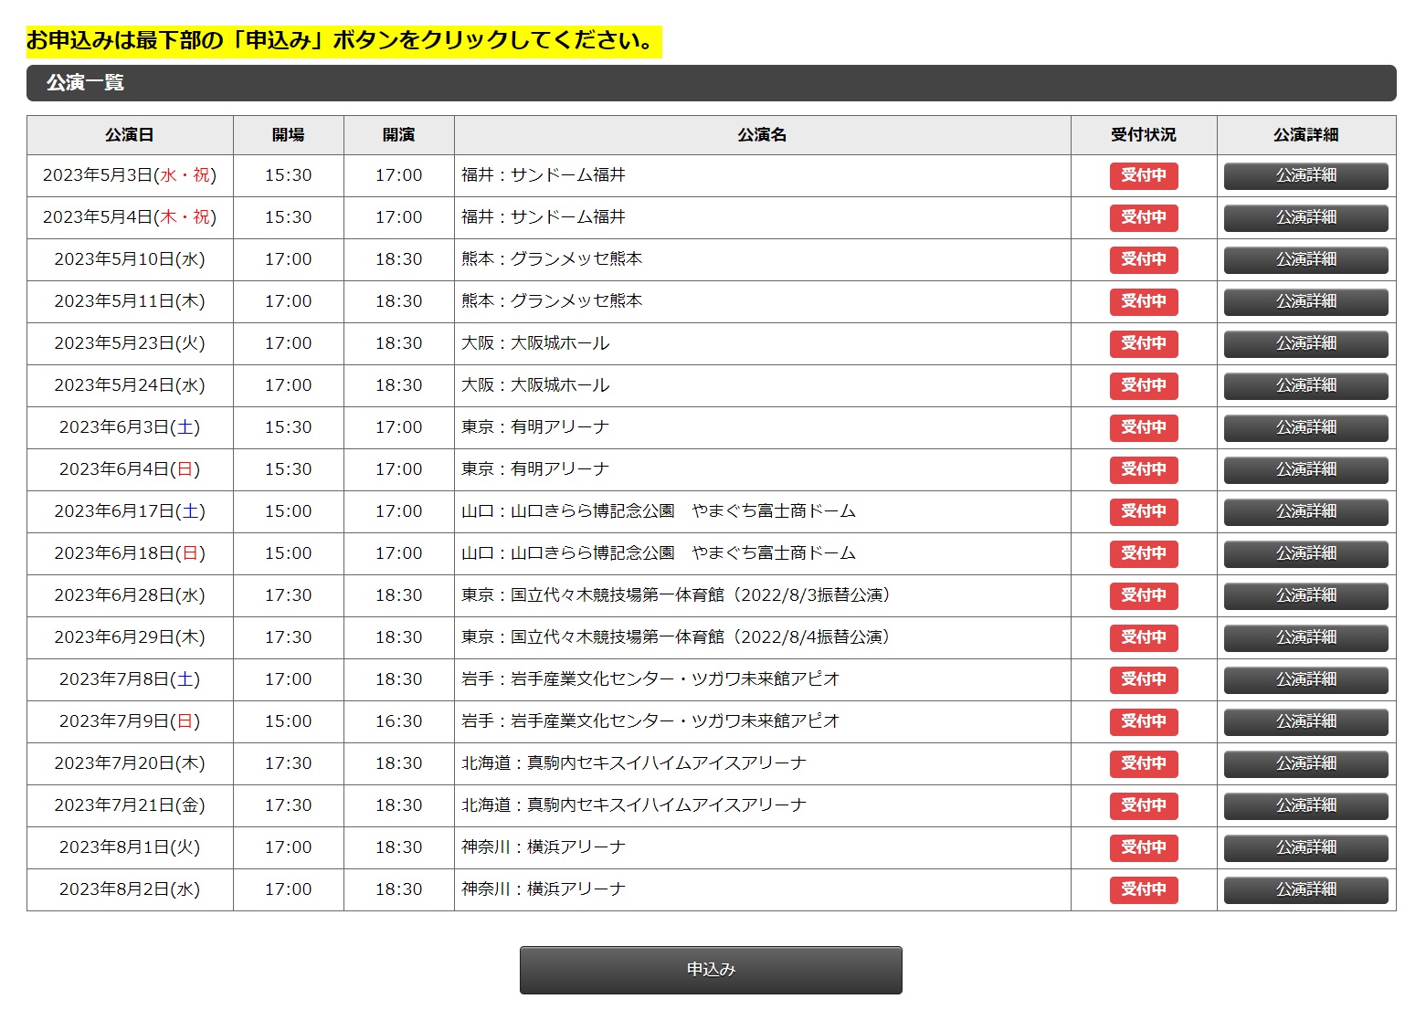This screenshot has height=1020, width=1426.
Task: Open 公演詳細 for 2023年6月3日 performance
Action: pyautogui.click(x=1305, y=427)
